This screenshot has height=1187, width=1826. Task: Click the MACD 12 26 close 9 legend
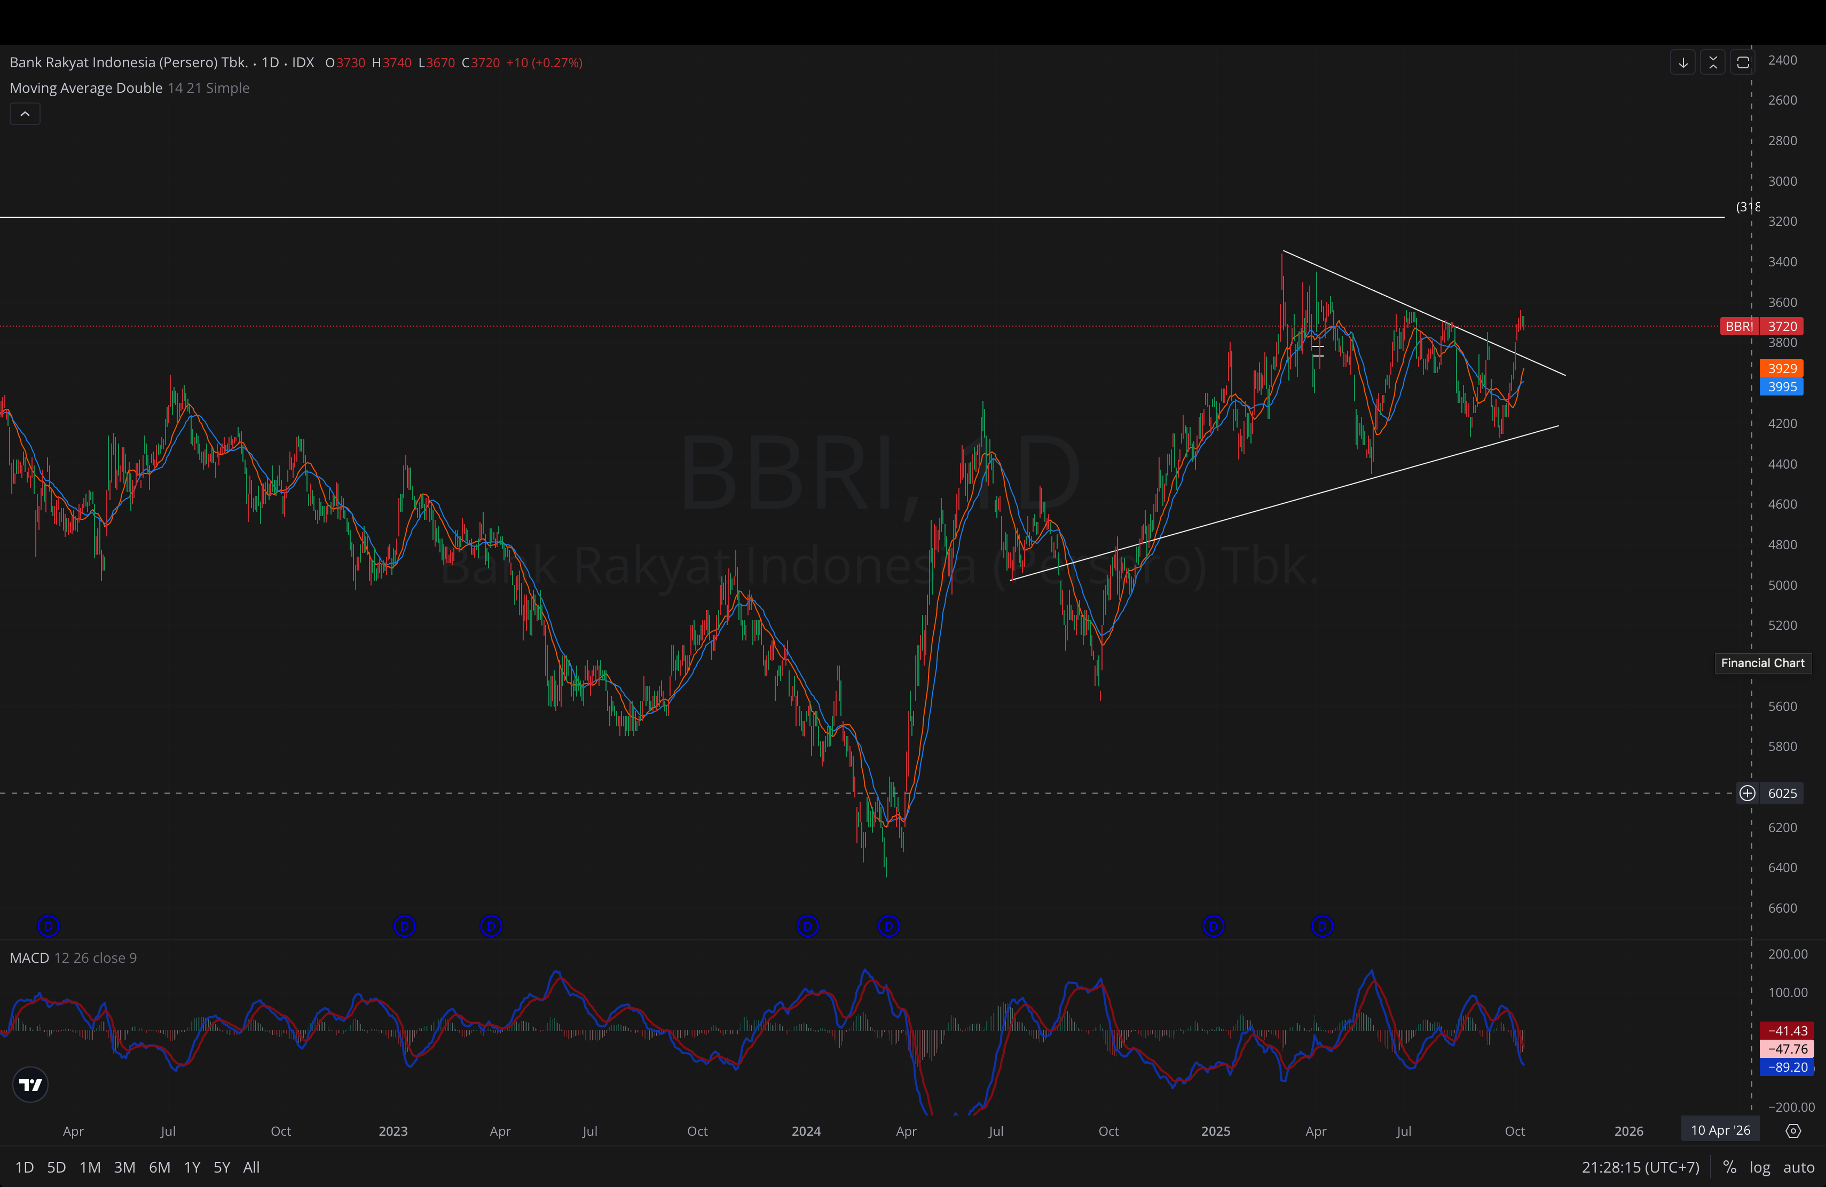coord(73,957)
